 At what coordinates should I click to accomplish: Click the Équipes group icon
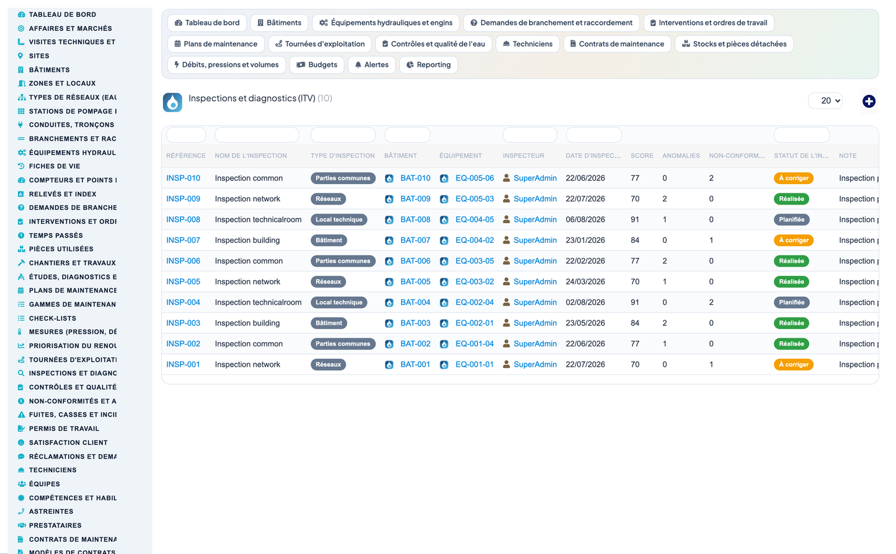pyautogui.click(x=21, y=484)
